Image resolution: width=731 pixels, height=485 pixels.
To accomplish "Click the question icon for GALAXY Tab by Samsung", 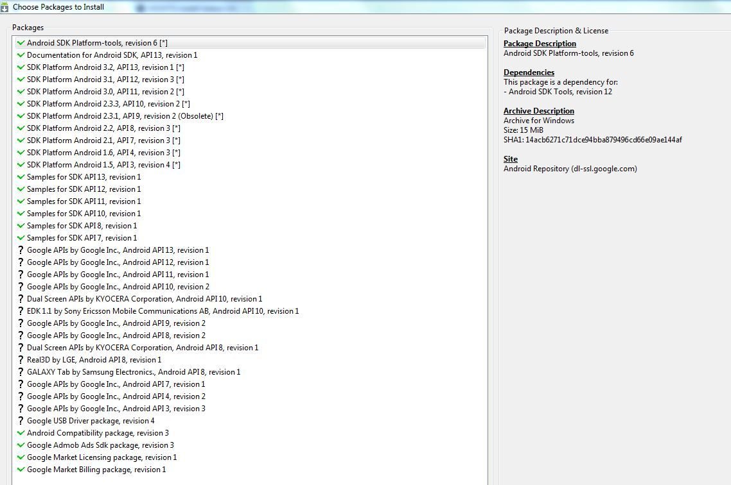I will pyautogui.click(x=21, y=372).
